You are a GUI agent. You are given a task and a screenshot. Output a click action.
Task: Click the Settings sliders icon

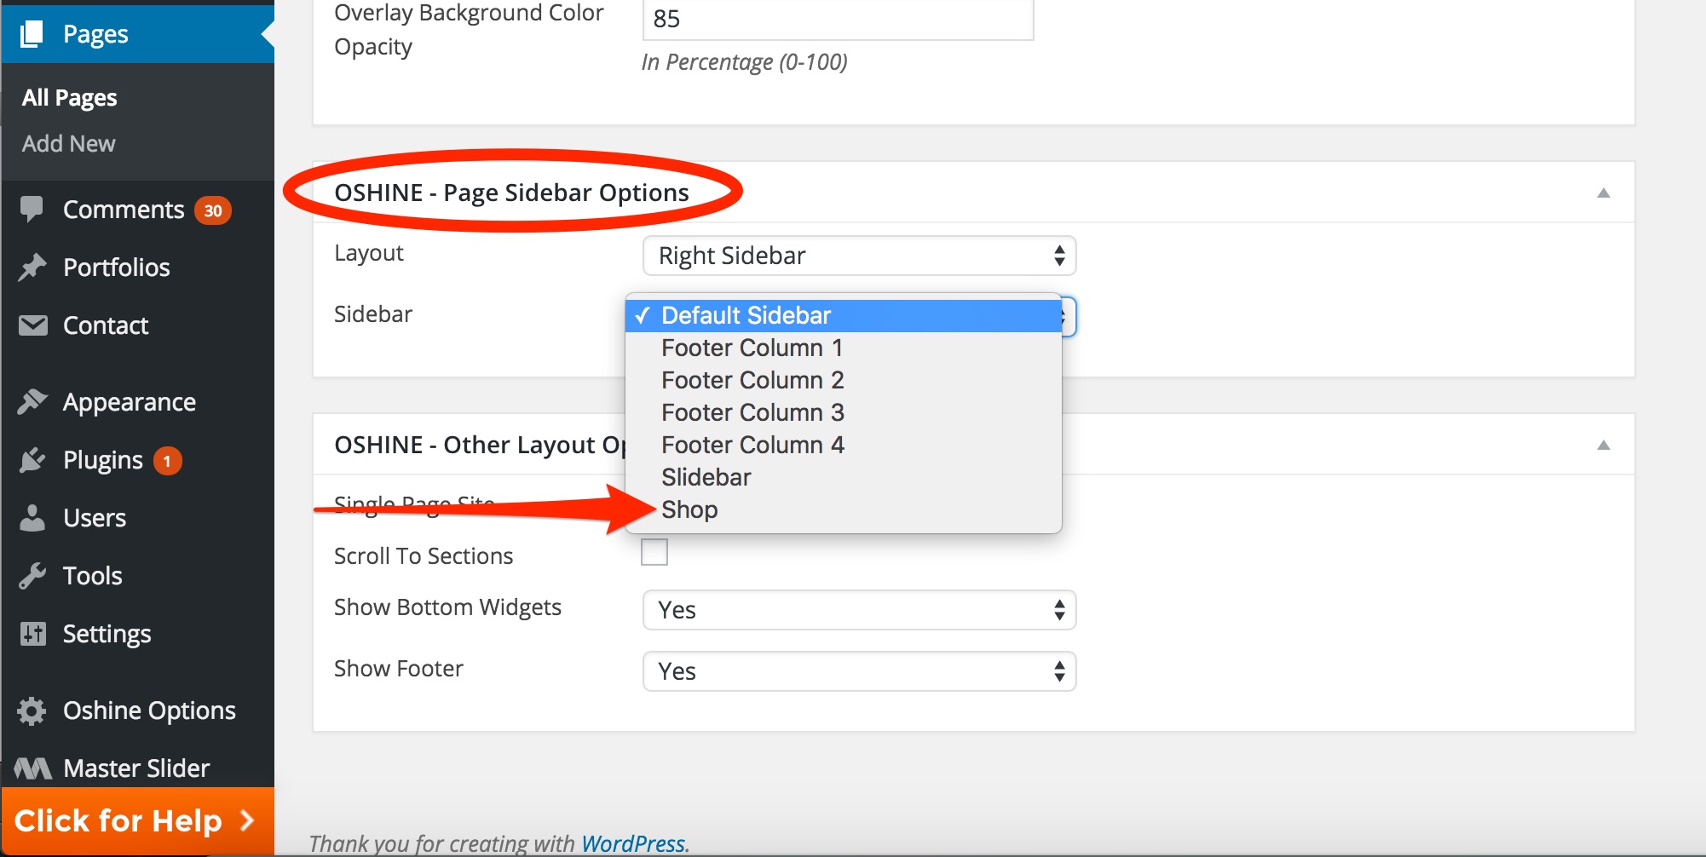click(32, 633)
